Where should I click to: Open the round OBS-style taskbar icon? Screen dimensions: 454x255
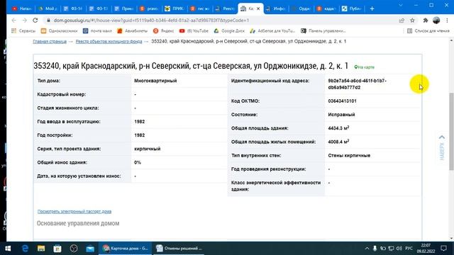(x=74, y=249)
